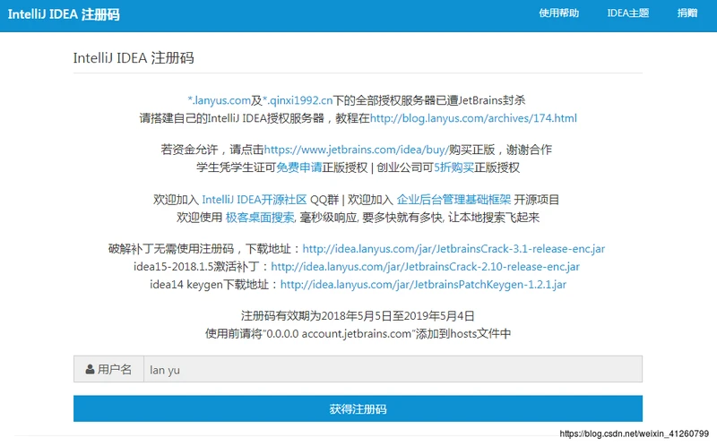Open the *.lanyus.com link

click(218, 100)
